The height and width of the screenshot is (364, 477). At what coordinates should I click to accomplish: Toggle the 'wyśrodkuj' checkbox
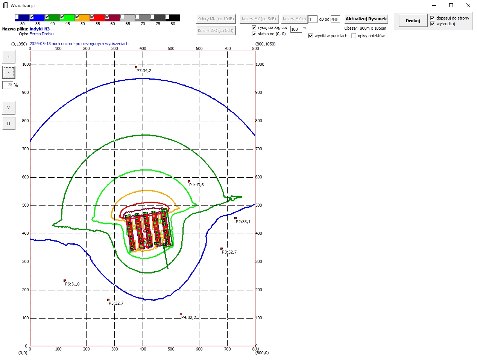(x=432, y=24)
